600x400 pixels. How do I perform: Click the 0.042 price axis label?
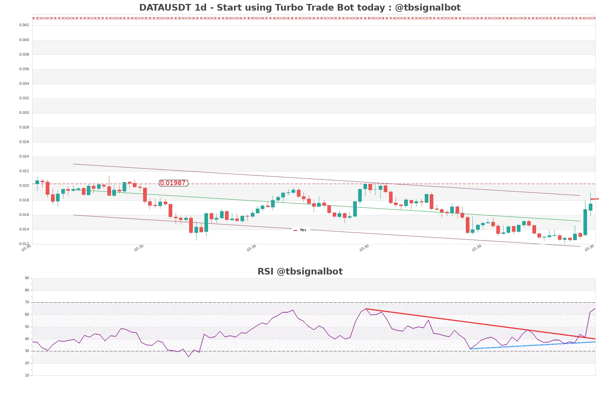point(24,25)
